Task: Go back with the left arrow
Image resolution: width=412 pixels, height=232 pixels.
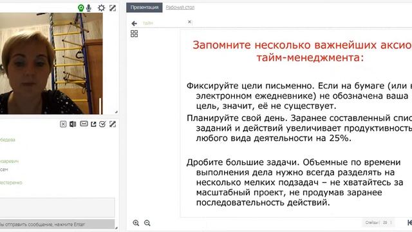Action: [135, 23]
